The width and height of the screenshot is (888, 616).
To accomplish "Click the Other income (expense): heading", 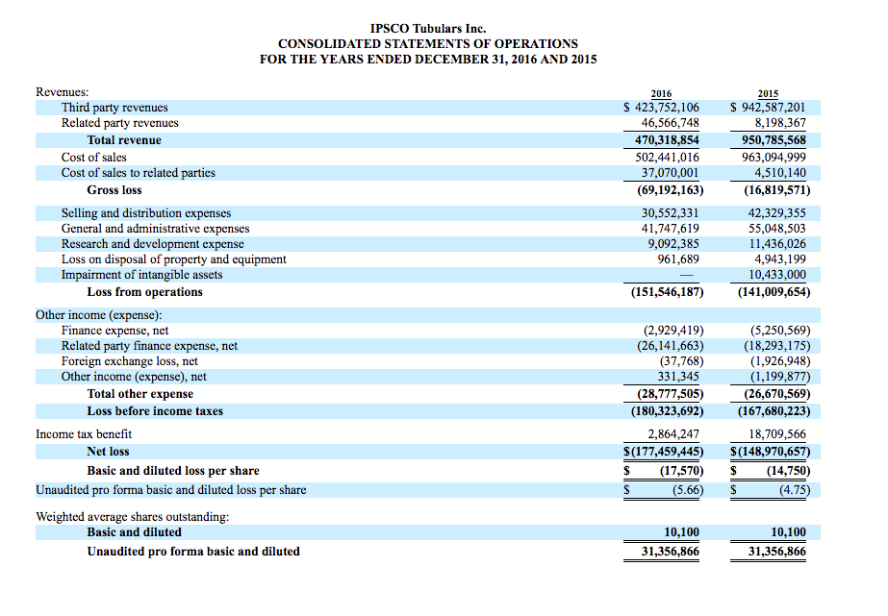I will [x=99, y=315].
